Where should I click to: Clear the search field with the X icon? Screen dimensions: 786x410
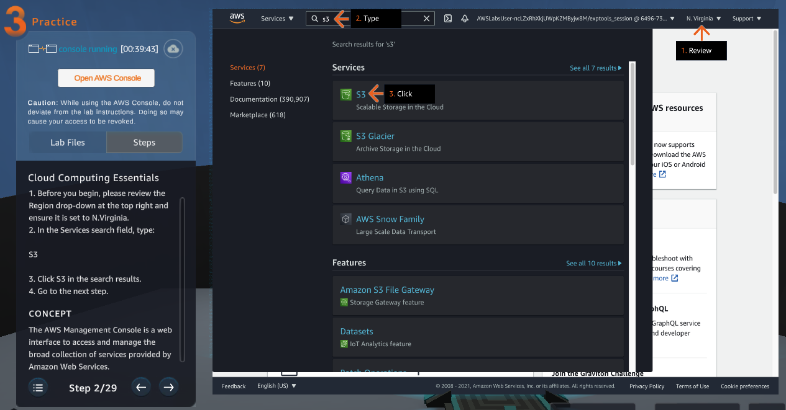coord(426,19)
